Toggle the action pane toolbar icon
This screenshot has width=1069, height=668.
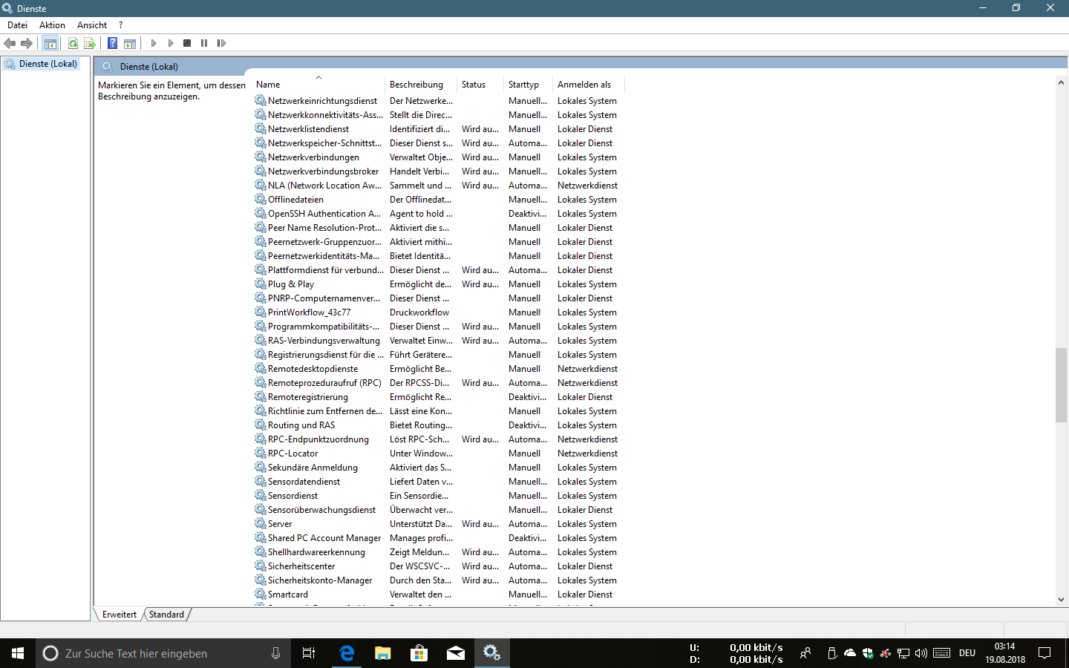(130, 43)
